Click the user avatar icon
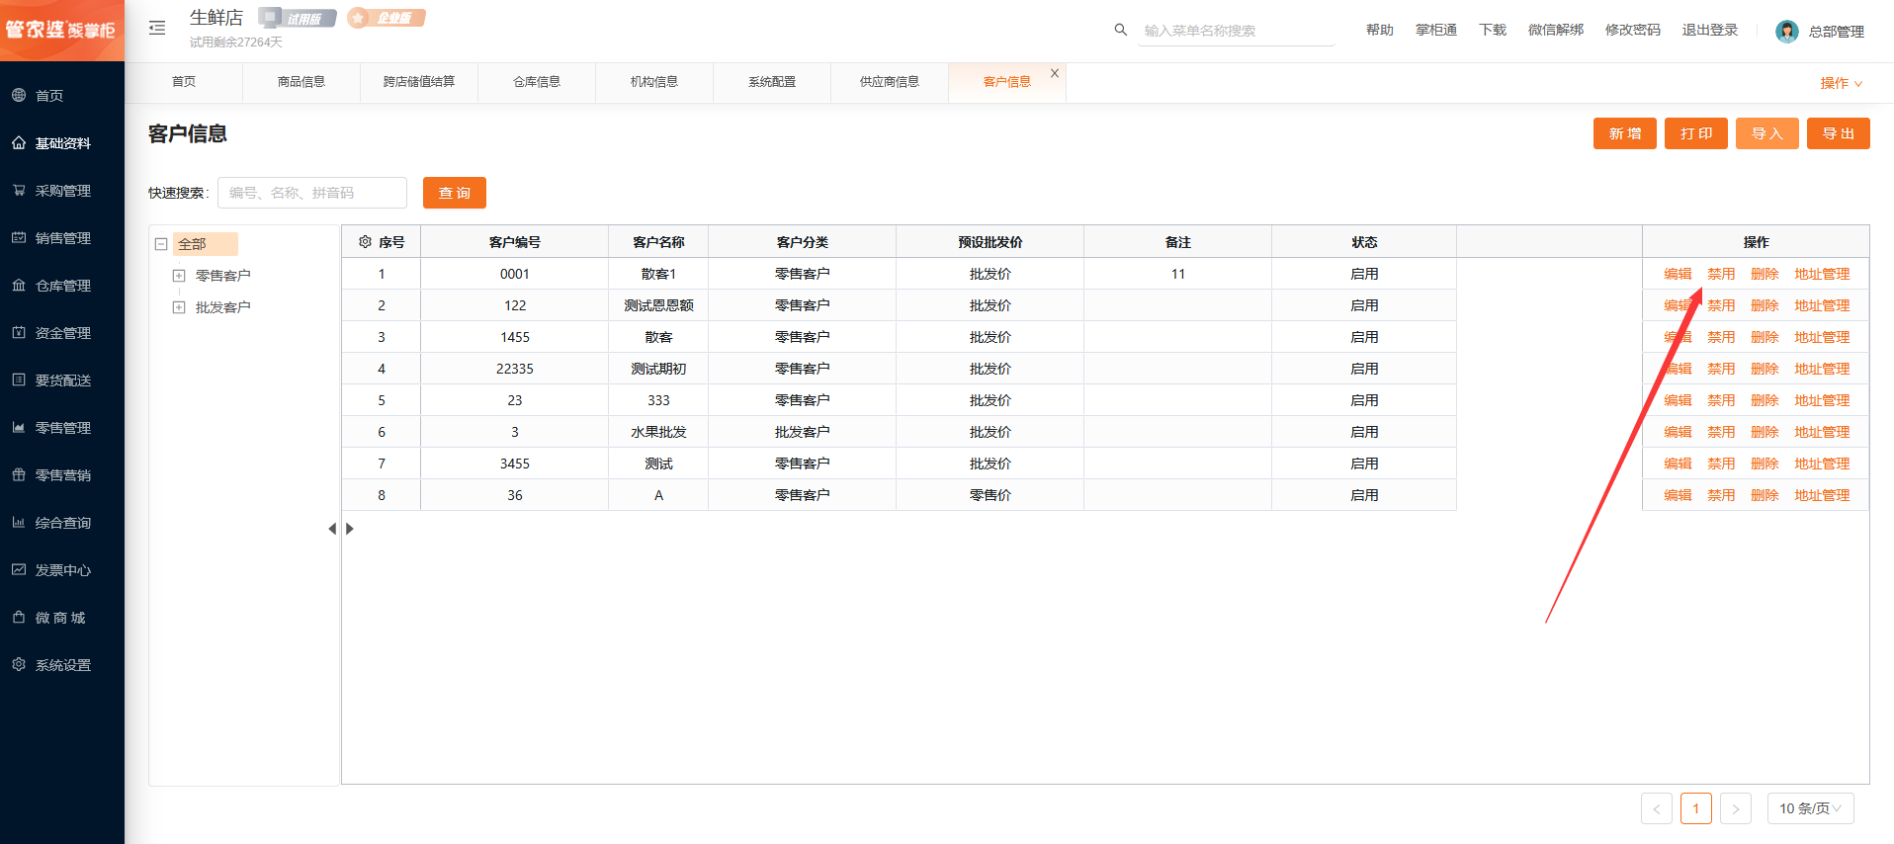The width and height of the screenshot is (1894, 844). (x=1787, y=31)
